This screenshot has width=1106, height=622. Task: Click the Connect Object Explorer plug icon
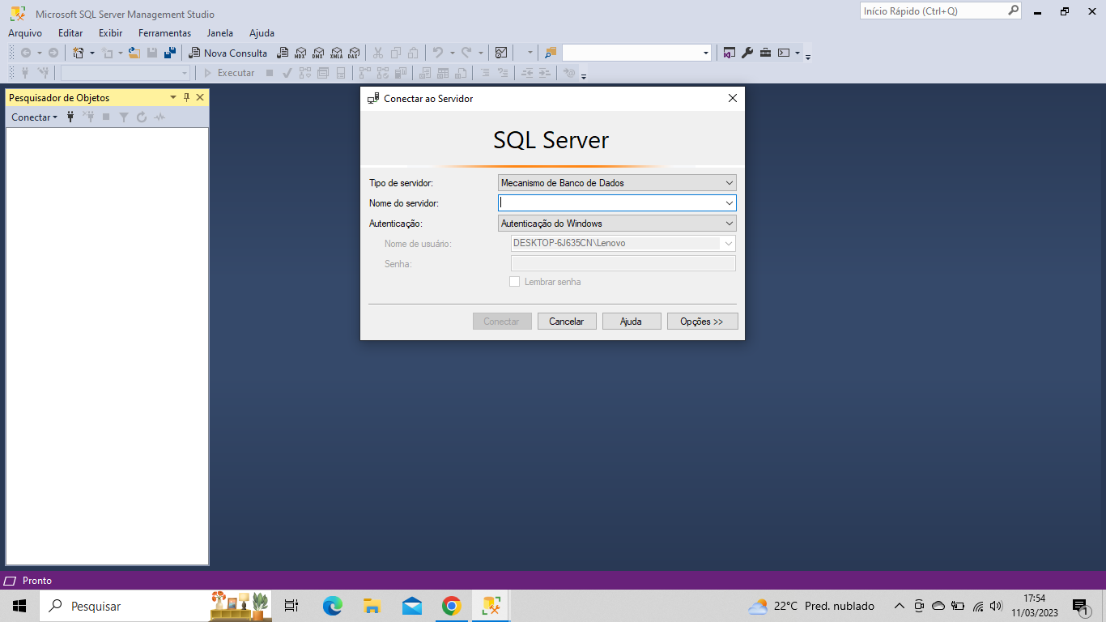point(70,117)
